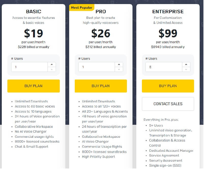Click the Most Popular badge

point(82,8)
